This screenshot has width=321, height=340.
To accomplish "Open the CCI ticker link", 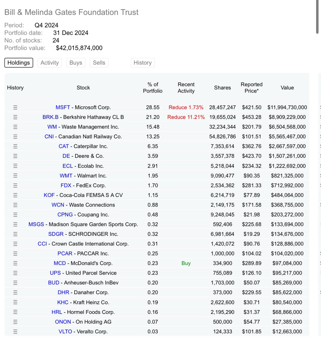I will tap(42, 244).
